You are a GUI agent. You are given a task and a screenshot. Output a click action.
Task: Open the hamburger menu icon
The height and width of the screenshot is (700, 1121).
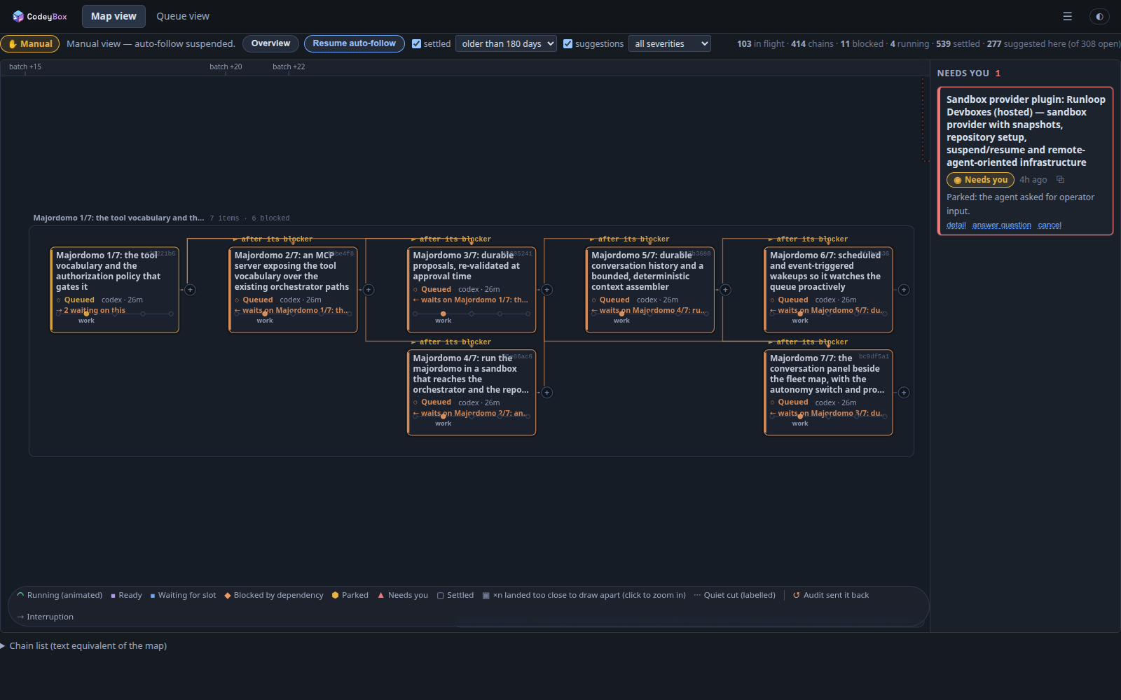point(1067,16)
